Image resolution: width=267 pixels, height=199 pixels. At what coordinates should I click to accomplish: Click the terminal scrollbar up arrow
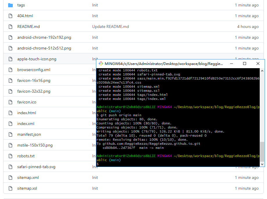click(x=262, y=71)
